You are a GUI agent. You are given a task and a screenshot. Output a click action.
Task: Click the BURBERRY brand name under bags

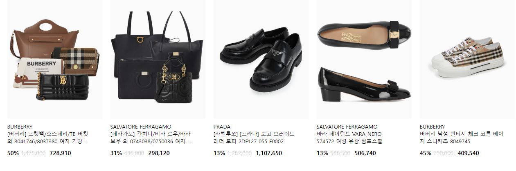20,127
